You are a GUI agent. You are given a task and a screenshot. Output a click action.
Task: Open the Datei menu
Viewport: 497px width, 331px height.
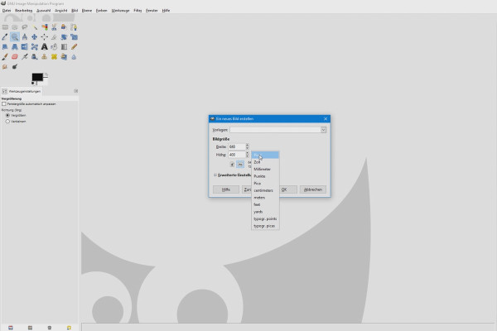pyautogui.click(x=7, y=11)
